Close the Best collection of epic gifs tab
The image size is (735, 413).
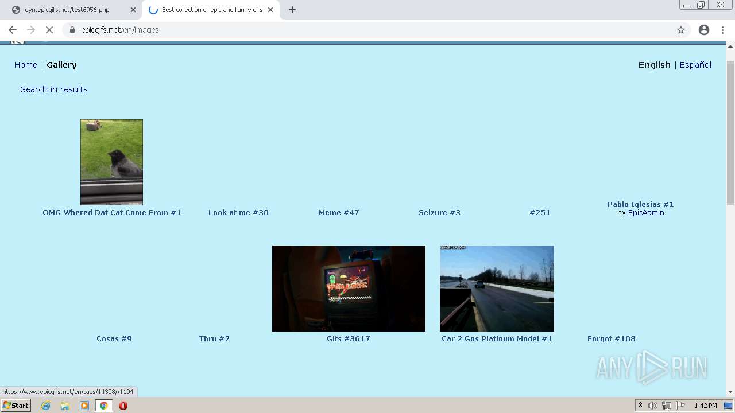270,10
